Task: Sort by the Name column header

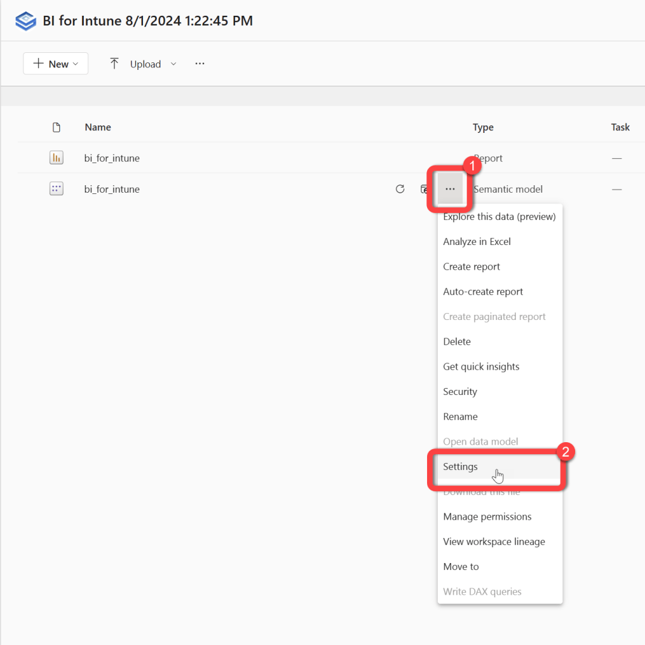Action: (x=98, y=127)
